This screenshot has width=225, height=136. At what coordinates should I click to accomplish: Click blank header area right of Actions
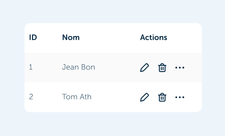[x=184, y=37]
